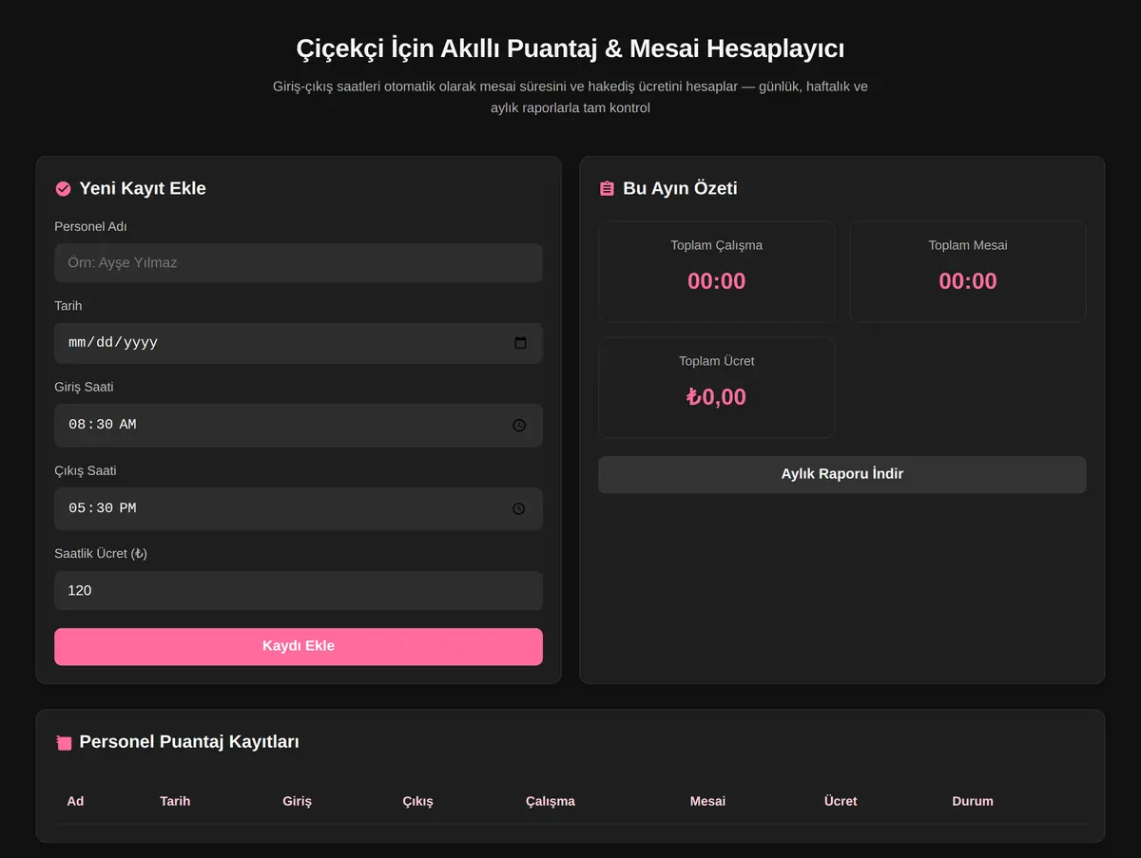This screenshot has height=858, width=1141.
Task: Click the Toplam Ücret summary card
Action: click(x=717, y=388)
